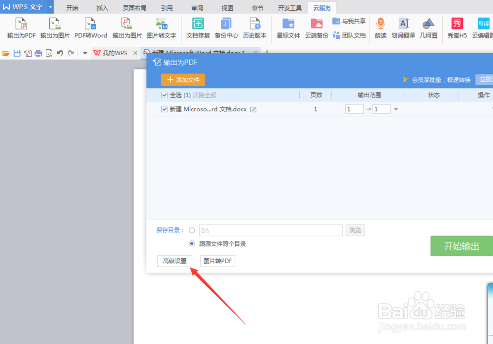Show 历史版本 of the document
The width and height of the screenshot is (493, 344).
255,28
